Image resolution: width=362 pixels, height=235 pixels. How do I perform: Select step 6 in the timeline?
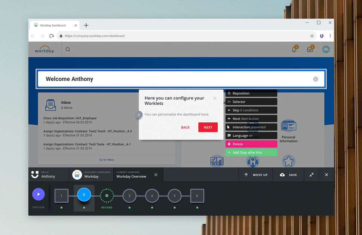[x=197, y=196]
